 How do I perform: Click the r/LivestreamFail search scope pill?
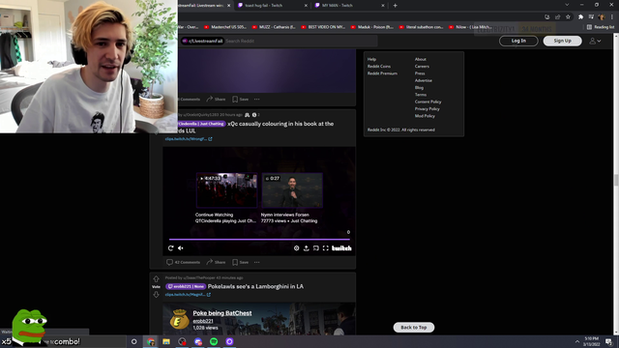click(202, 41)
